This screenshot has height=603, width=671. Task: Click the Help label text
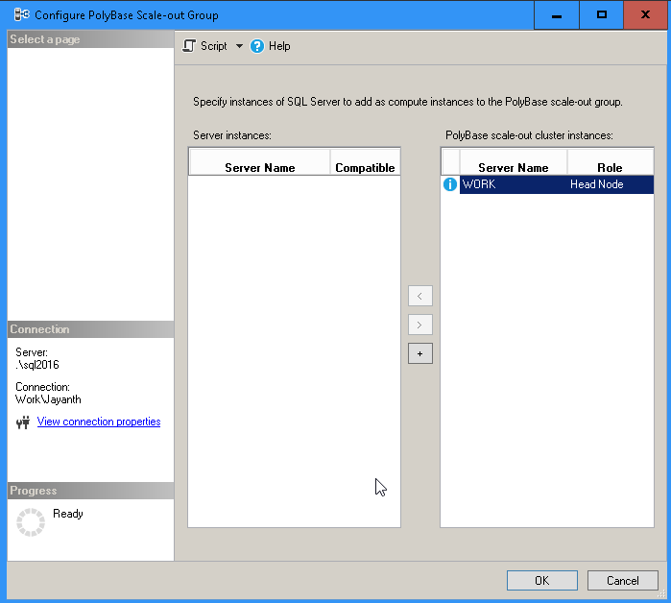[279, 46]
